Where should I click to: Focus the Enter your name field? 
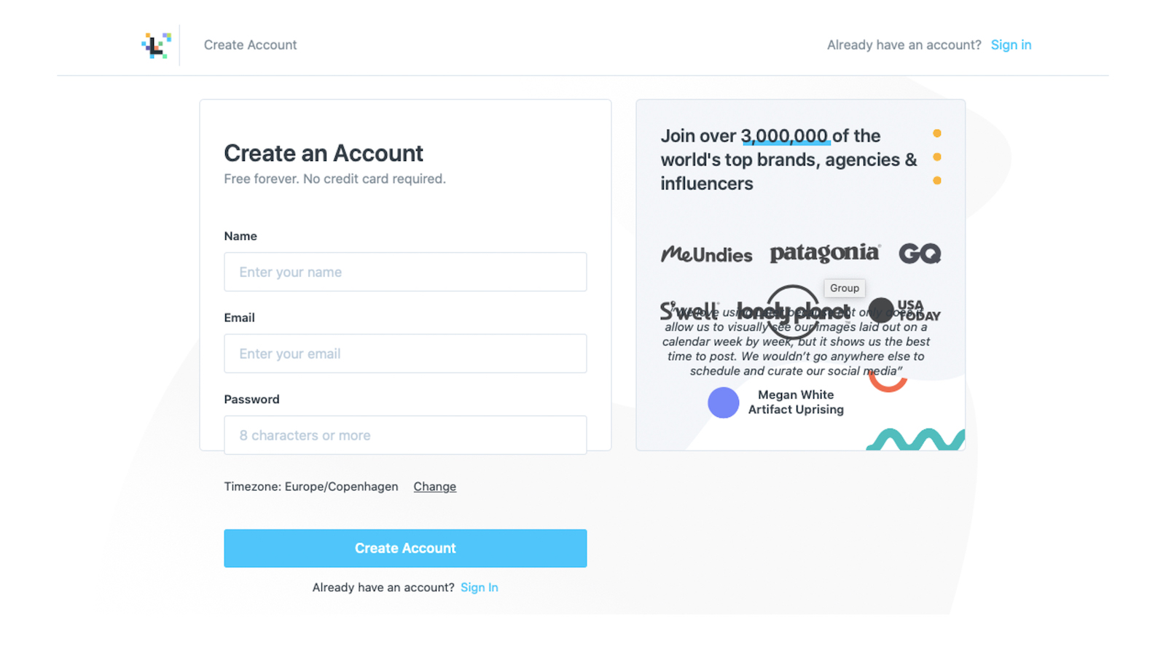click(405, 272)
